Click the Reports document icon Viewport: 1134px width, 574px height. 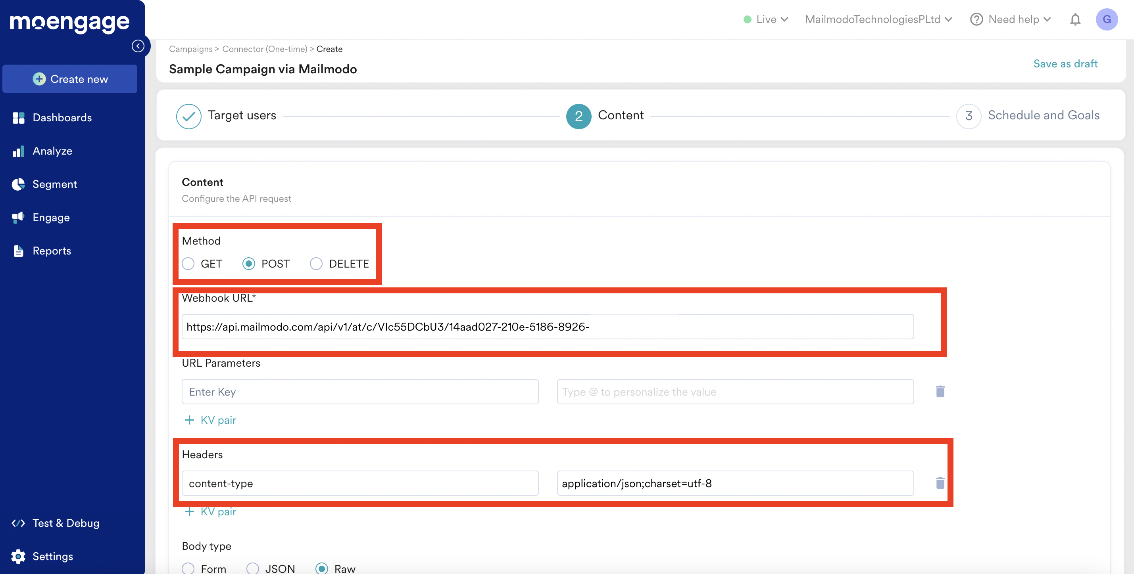19,251
